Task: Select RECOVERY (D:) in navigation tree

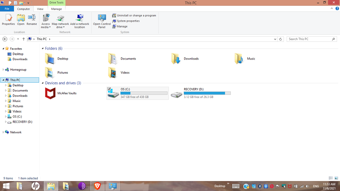Action: (20, 122)
